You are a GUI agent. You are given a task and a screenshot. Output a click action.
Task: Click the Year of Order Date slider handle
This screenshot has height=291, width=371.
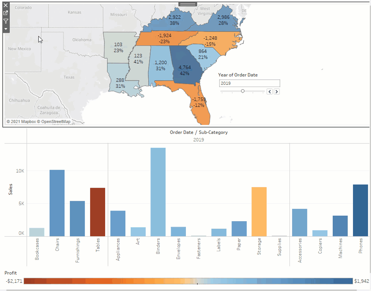[243, 91]
